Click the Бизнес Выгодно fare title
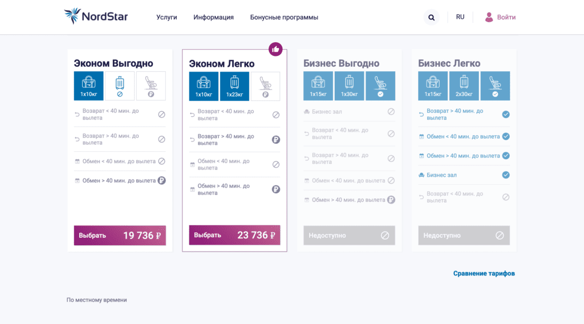Screen dimensions: 584x324 coord(341,63)
